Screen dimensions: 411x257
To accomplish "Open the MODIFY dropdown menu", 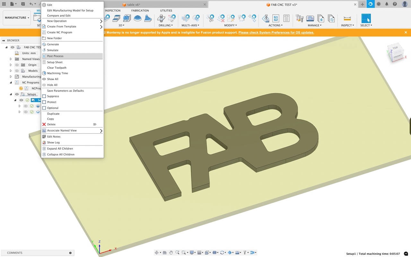I will (231, 25).
